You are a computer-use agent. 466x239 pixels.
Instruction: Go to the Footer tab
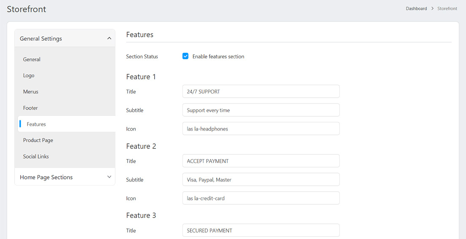[30, 108]
